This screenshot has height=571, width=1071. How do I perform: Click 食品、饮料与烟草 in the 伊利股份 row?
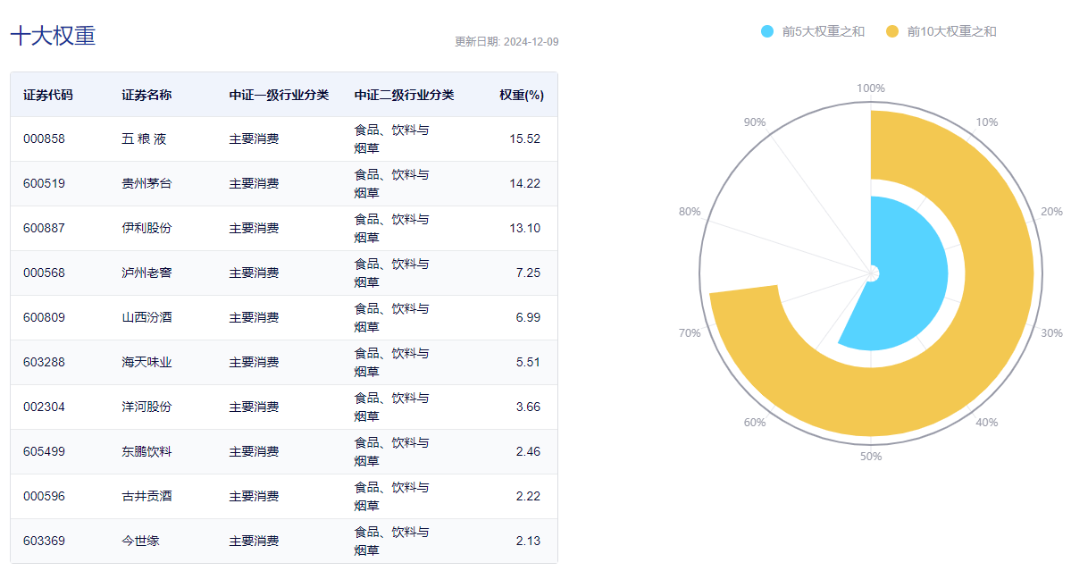tap(391, 228)
